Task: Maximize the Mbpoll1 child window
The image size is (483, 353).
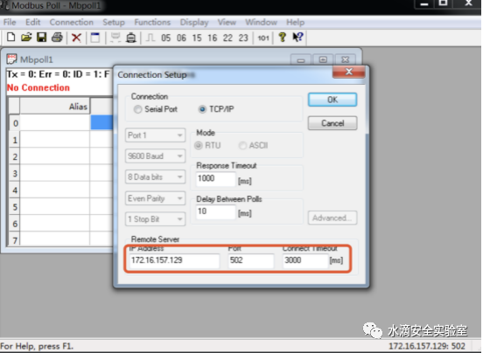Action: [x=323, y=59]
